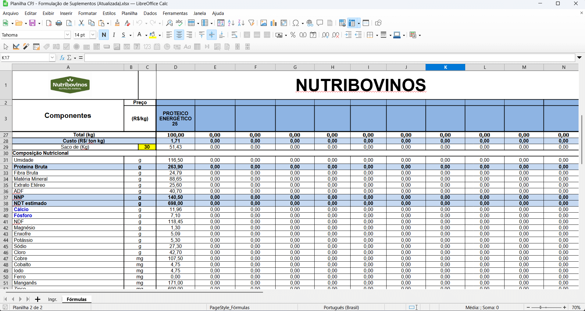Insert a chart
This screenshot has width=585, height=311.
(274, 23)
